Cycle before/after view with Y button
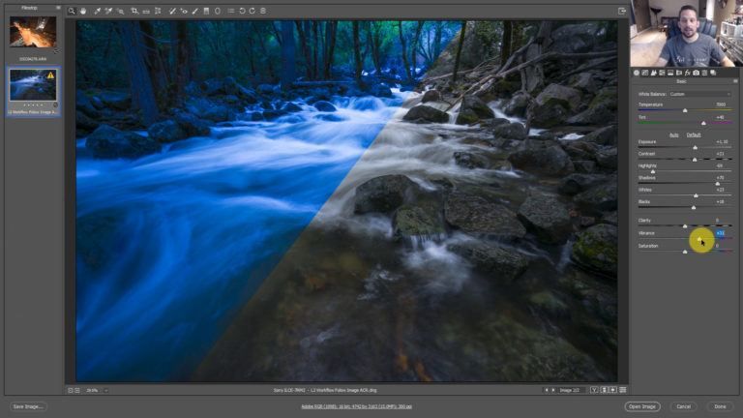This screenshot has width=743, height=418. click(594, 390)
